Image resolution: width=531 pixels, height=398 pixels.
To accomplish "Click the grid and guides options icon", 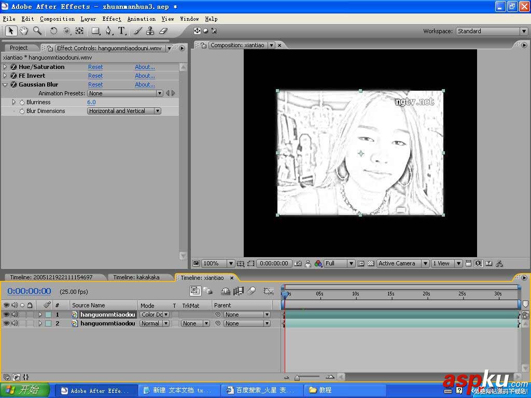I will (x=241, y=263).
